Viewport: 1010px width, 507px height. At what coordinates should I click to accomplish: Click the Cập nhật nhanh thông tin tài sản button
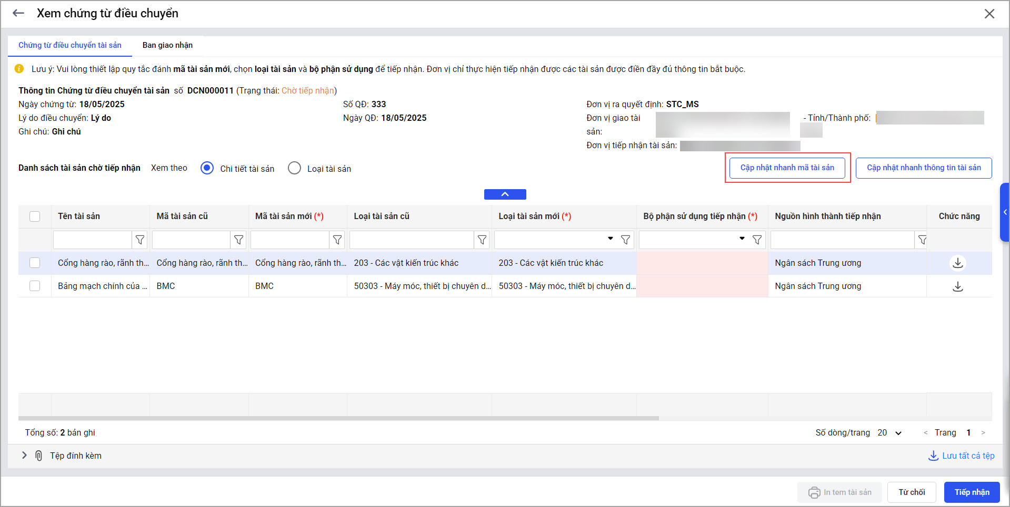point(924,168)
